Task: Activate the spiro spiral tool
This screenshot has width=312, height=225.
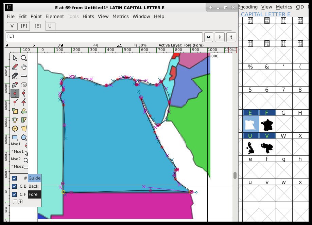Action: click(23, 85)
